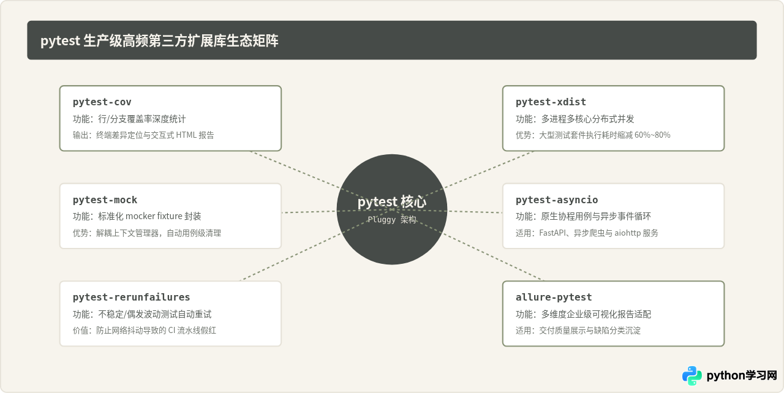The image size is (784, 393).
Task: Click 功能：多维度企业级可视化报告适配
Action: coord(583,314)
